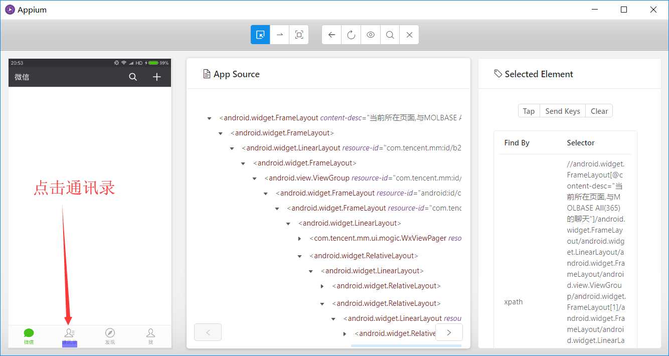
Task: Open Search for element tool
Action: click(390, 35)
